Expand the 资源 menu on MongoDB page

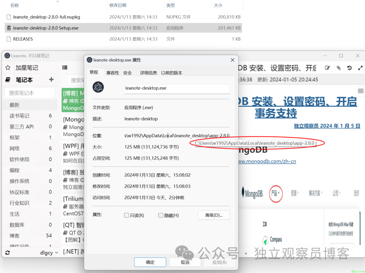[295, 193]
